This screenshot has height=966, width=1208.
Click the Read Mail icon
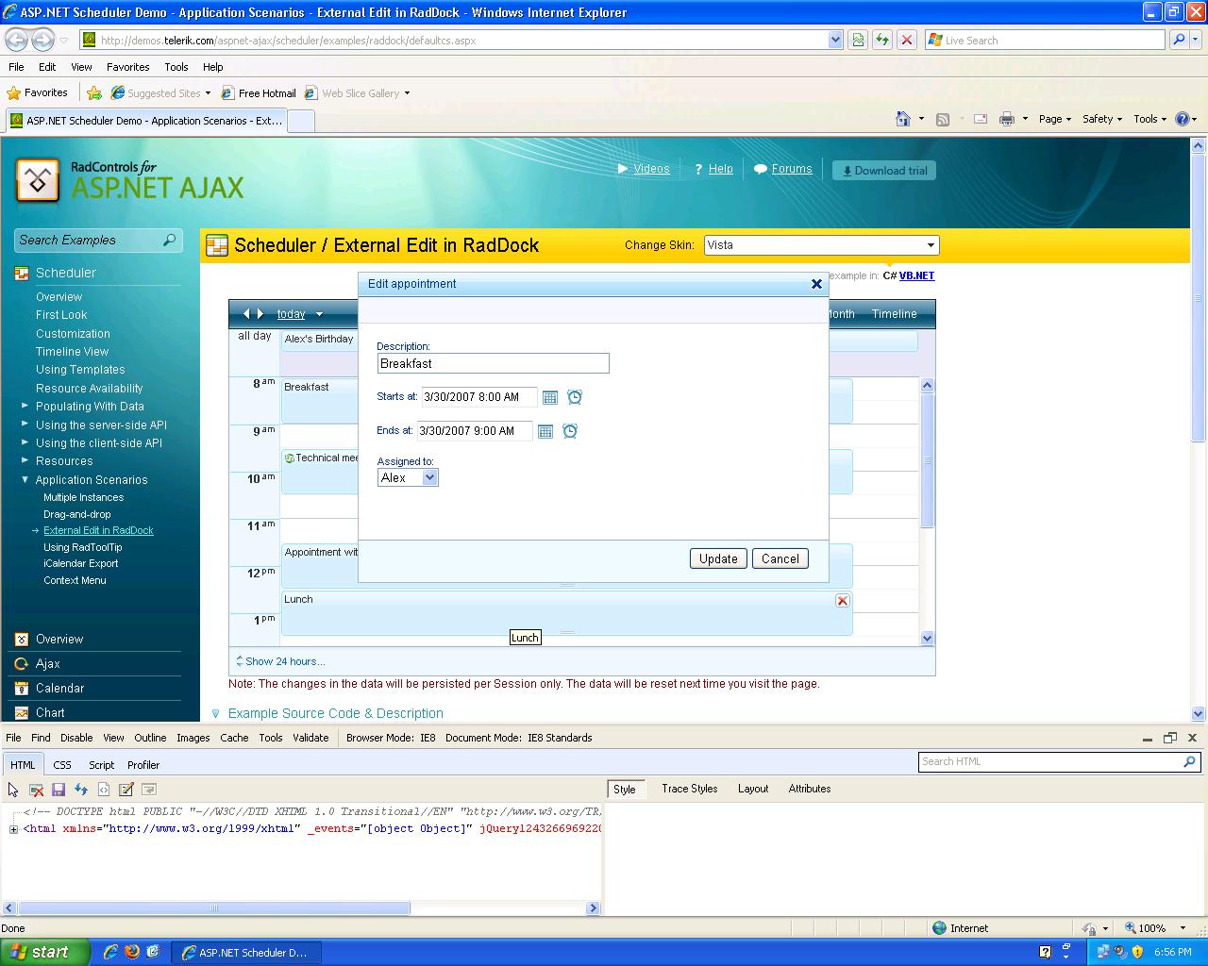point(981,119)
